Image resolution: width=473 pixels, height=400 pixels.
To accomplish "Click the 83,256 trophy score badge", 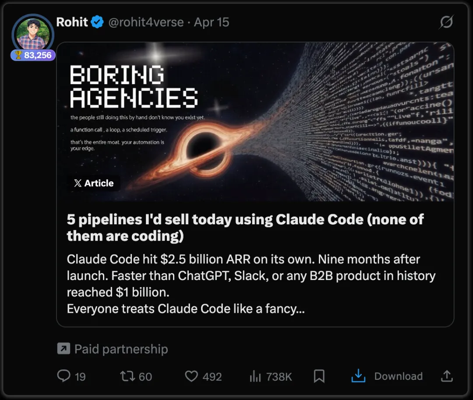I will (x=33, y=55).
